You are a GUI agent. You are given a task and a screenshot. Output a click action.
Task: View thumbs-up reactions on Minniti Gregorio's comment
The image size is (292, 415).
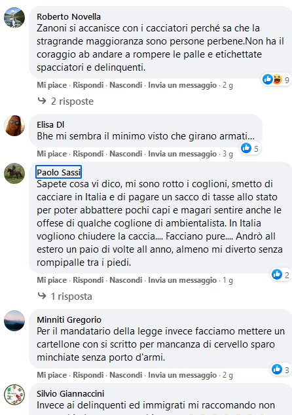[x=281, y=369]
